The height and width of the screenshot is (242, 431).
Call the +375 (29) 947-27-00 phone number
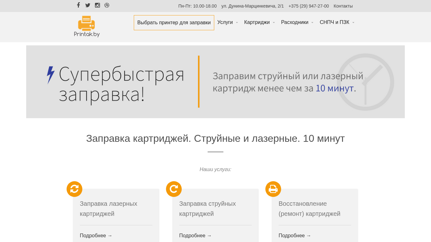(309, 6)
